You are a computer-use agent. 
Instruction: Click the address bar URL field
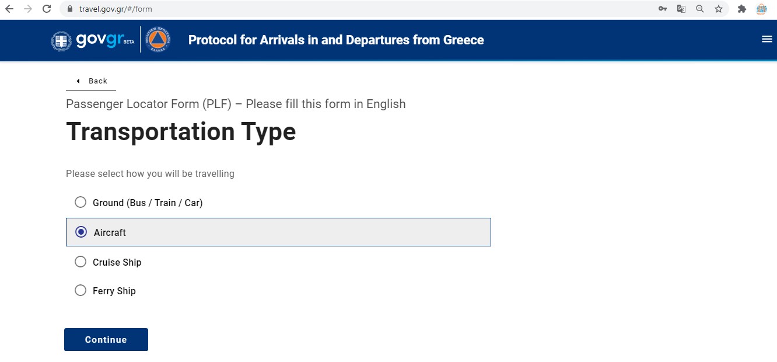tap(350, 9)
